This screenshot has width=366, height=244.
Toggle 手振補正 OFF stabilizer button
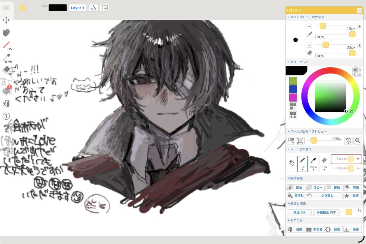point(326,212)
